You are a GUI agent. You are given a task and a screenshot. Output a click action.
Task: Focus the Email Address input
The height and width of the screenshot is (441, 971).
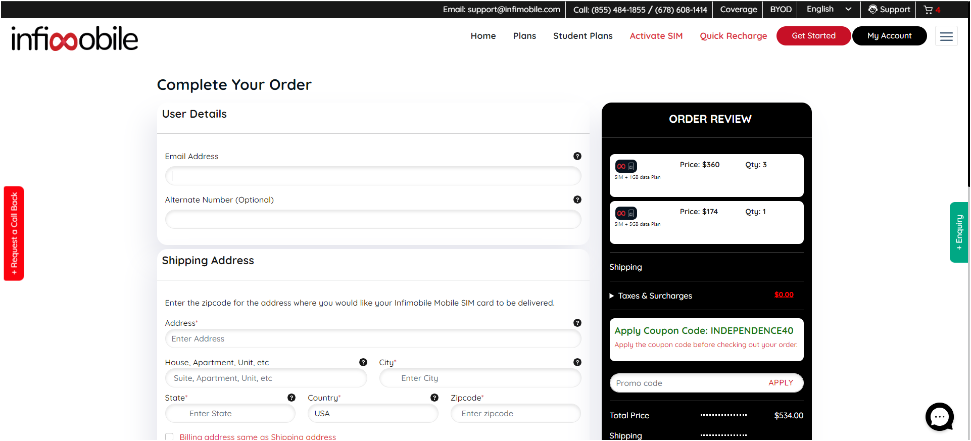point(373,176)
